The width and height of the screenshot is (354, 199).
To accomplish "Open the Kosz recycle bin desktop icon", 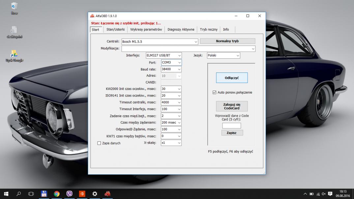I will (14, 7).
